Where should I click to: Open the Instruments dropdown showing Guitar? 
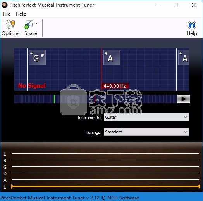click(x=146, y=117)
